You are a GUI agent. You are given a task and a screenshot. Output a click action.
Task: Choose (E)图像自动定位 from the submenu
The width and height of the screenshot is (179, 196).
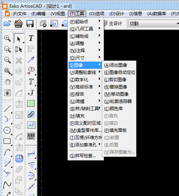pos(119,72)
